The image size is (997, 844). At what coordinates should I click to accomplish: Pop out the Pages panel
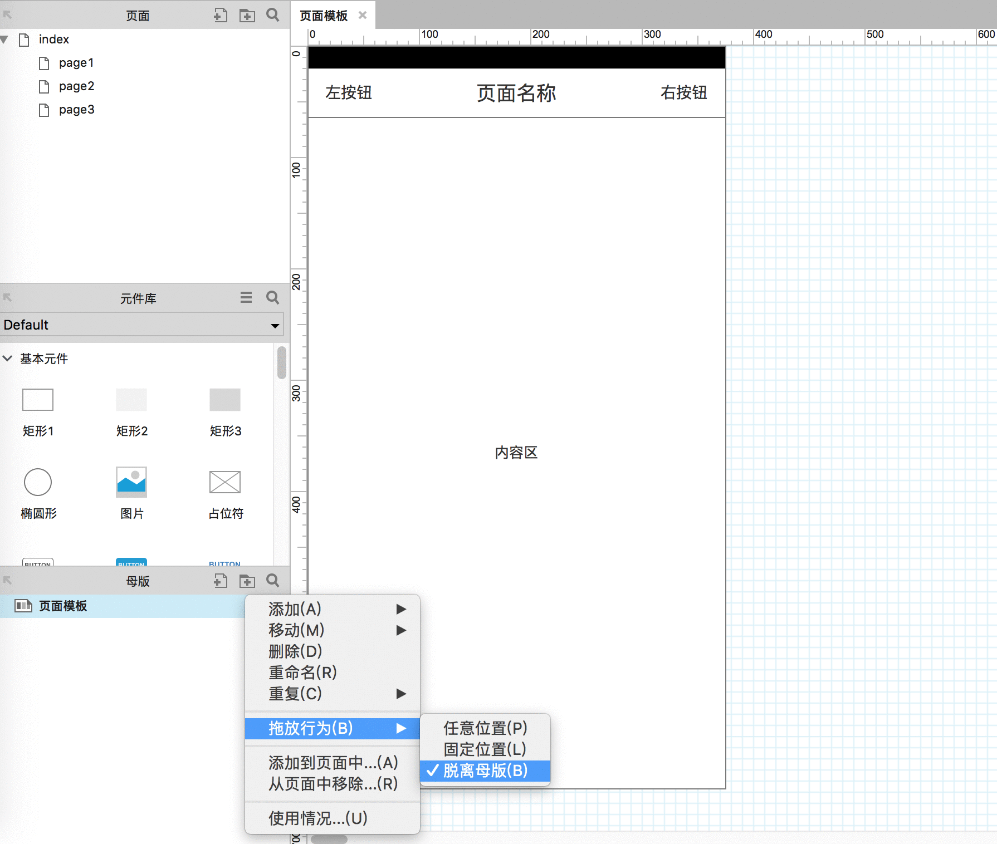click(7, 15)
